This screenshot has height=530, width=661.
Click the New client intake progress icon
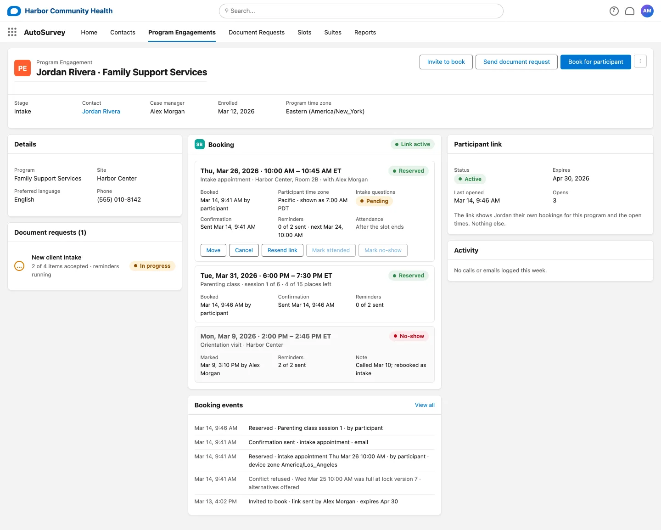pos(19,266)
